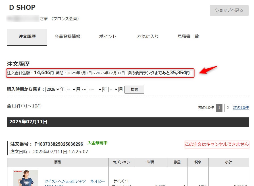The image size is (254, 186).
Task: Go to page 2 of orders
Action: tap(228, 108)
